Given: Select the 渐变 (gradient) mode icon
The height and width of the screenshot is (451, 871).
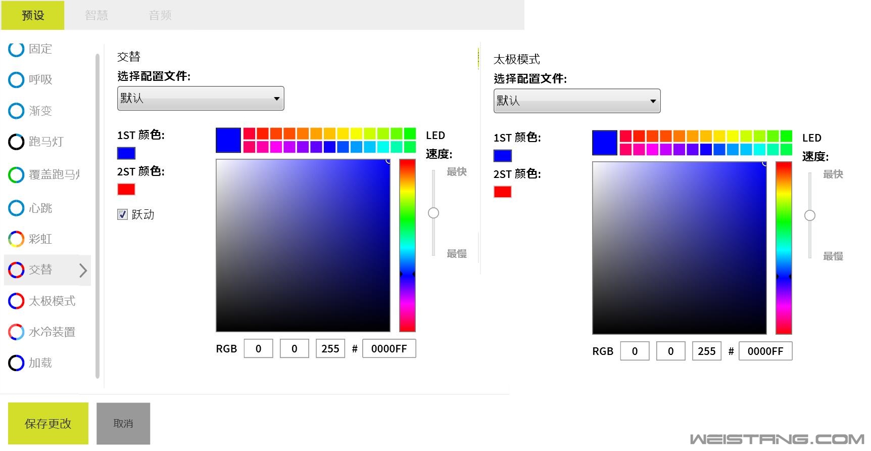Looking at the screenshot, I should point(16,111).
